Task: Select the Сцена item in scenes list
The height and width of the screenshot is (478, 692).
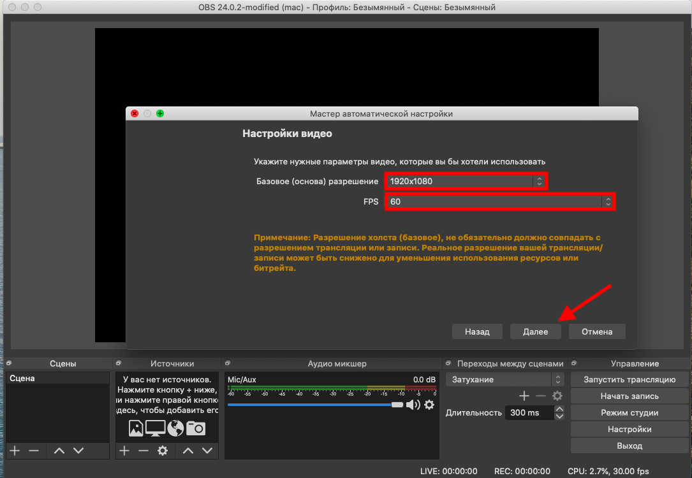Action: 57,379
